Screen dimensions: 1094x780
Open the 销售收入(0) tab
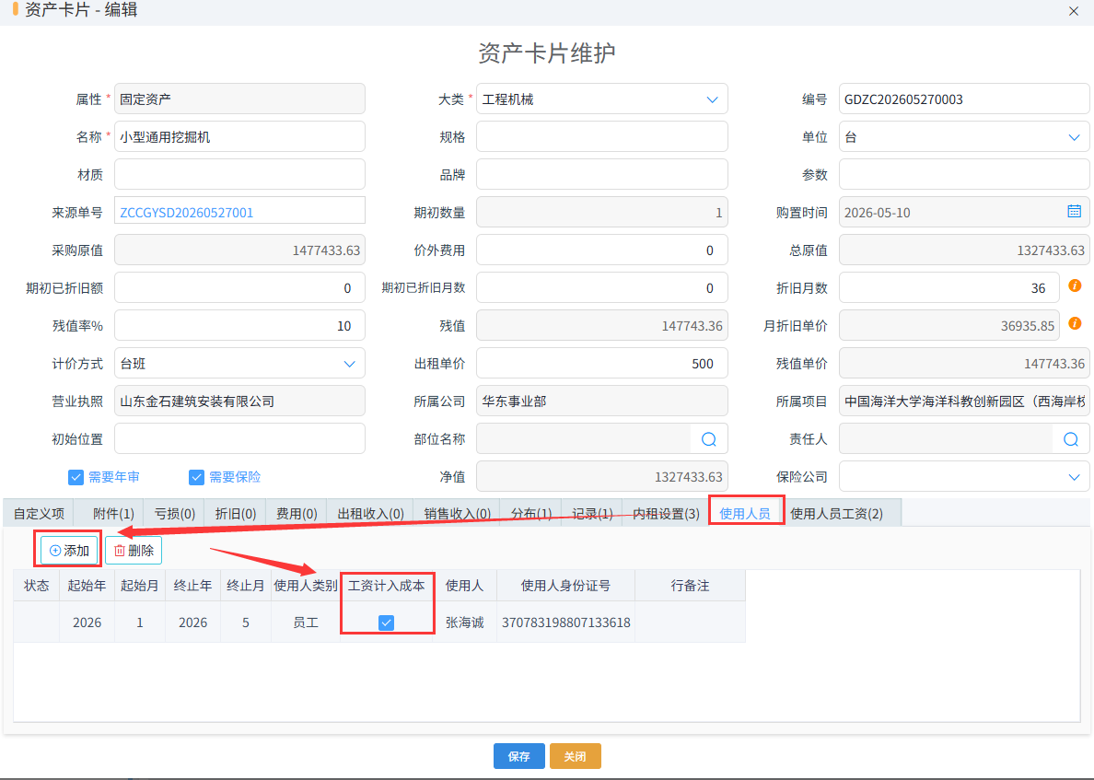[457, 514]
